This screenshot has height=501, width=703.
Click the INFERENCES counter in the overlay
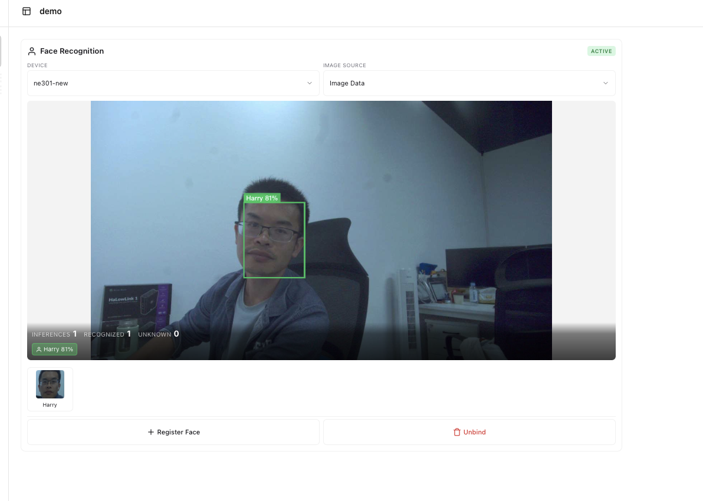(54, 334)
